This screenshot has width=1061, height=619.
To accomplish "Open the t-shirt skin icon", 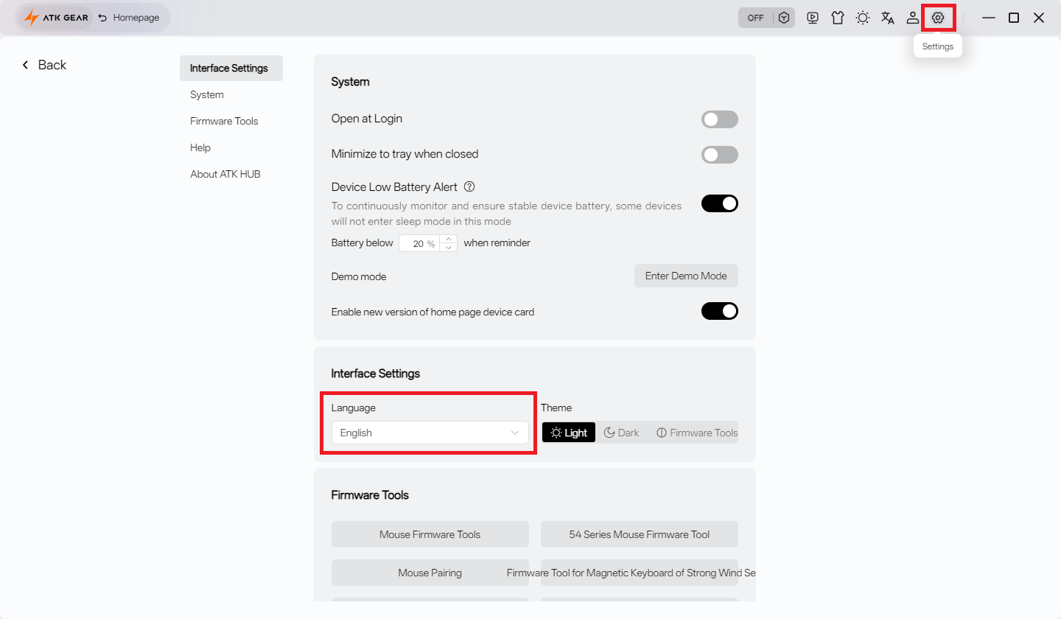I will click(x=838, y=18).
